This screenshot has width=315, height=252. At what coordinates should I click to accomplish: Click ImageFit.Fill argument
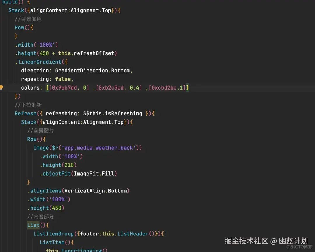94,174
